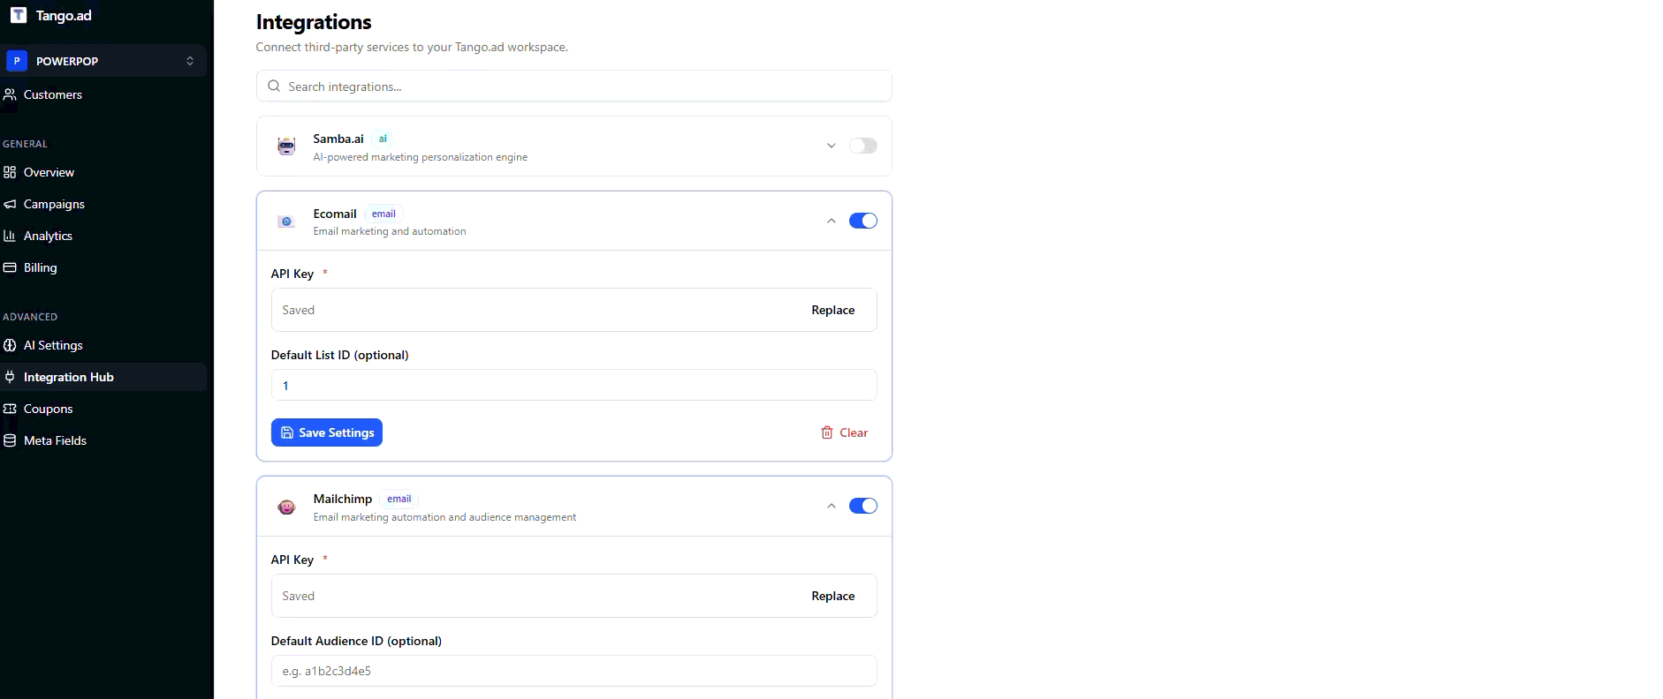
Task: Click the Samba.ai robot logo
Action: click(x=286, y=147)
